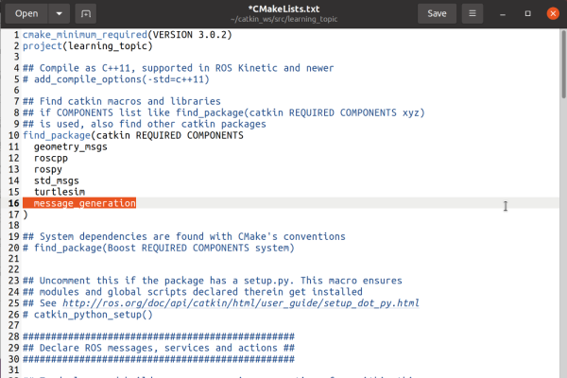Create a new document tab
Image resolution: width=567 pixels, height=378 pixels.
tap(86, 13)
